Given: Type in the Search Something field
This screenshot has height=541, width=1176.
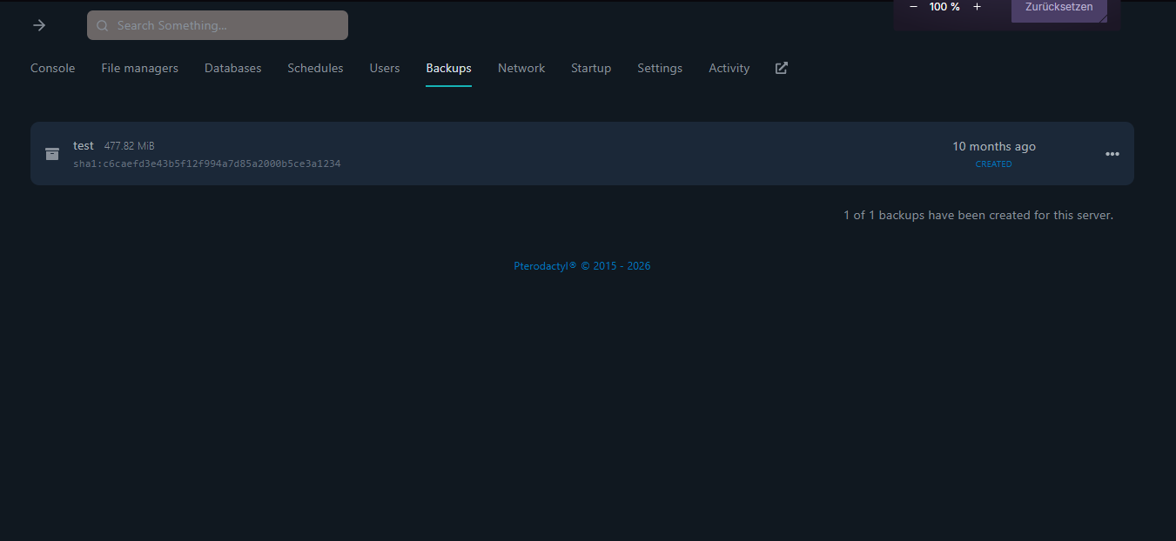Looking at the screenshot, I should pyautogui.click(x=226, y=26).
